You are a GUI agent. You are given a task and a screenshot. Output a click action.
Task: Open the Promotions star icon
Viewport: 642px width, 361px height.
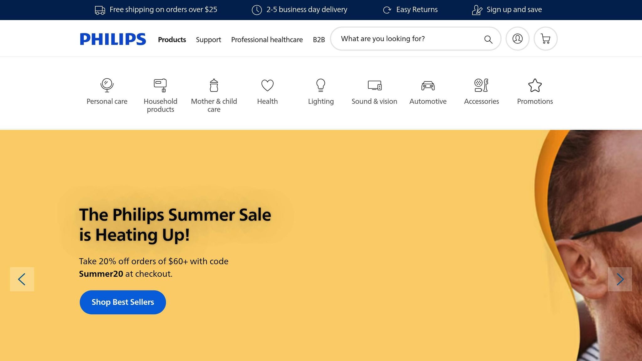tap(535, 85)
